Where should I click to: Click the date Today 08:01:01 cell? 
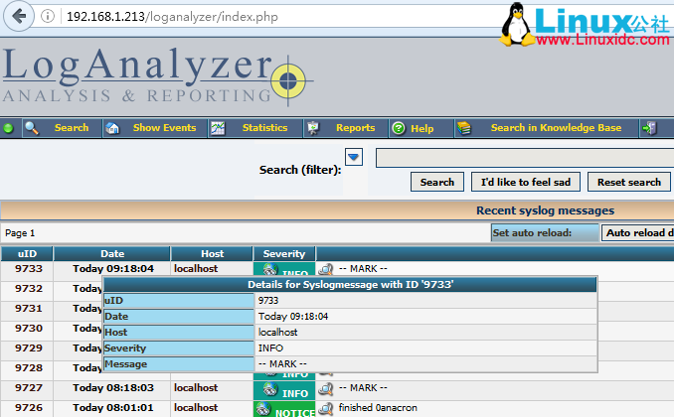click(x=113, y=407)
